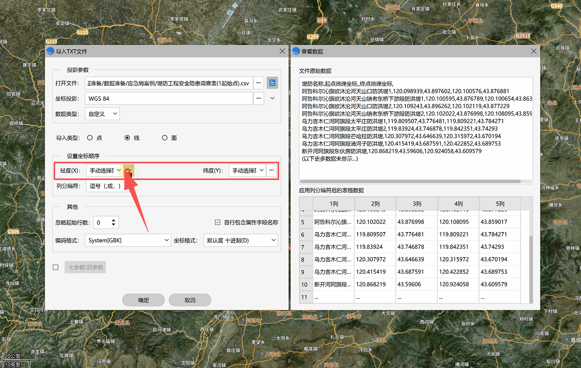This screenshot has height=368, width=581.
Task: Select the 1列 column header
Action: point(334,203)
